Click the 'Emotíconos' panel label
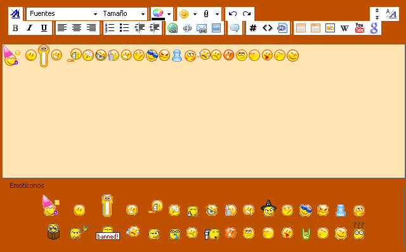This screenshot has width=406, height=252. pos(27,185)
